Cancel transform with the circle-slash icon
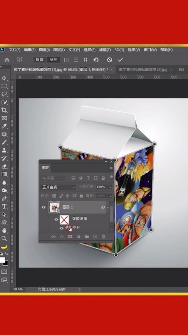 coord(109,60)
